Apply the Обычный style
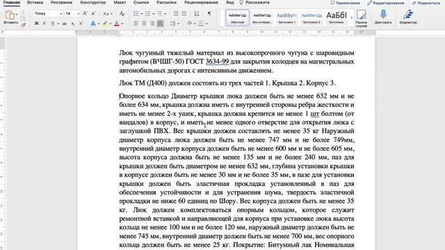Screen dimensions: 445x250 [238, 18]
